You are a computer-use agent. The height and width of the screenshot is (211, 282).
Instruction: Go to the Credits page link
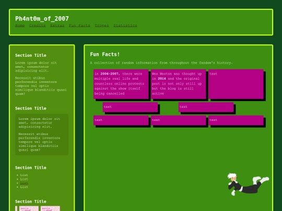click(x=38, y=26)
